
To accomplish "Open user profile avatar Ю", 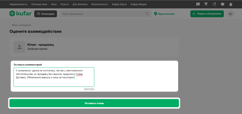I will (231, 14).
